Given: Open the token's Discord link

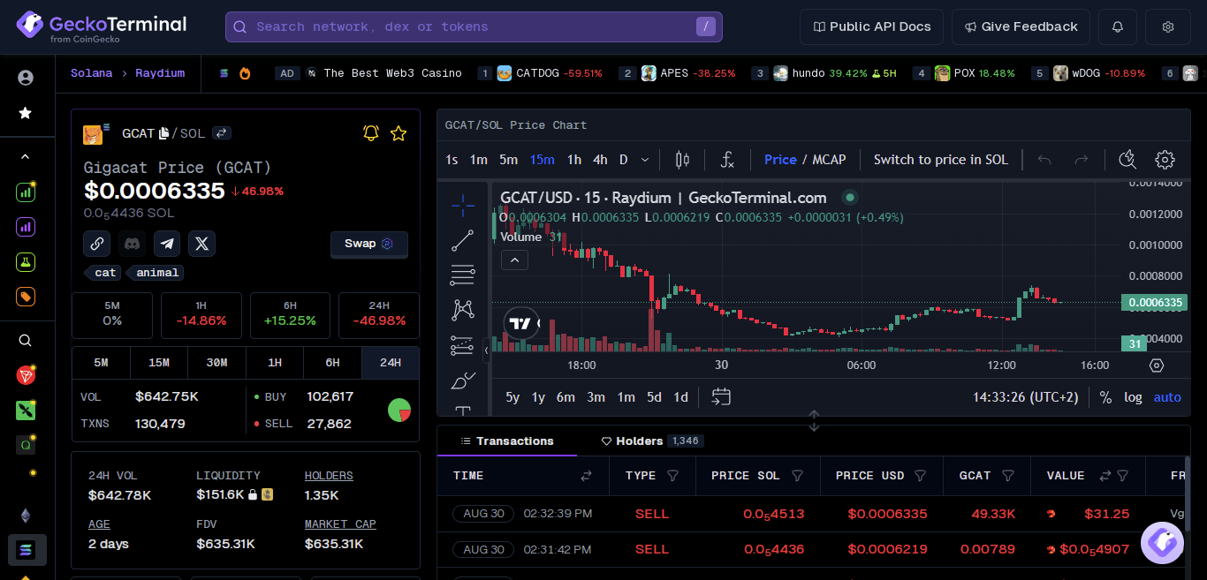Looking at the screenshot, I should [132, 244].
